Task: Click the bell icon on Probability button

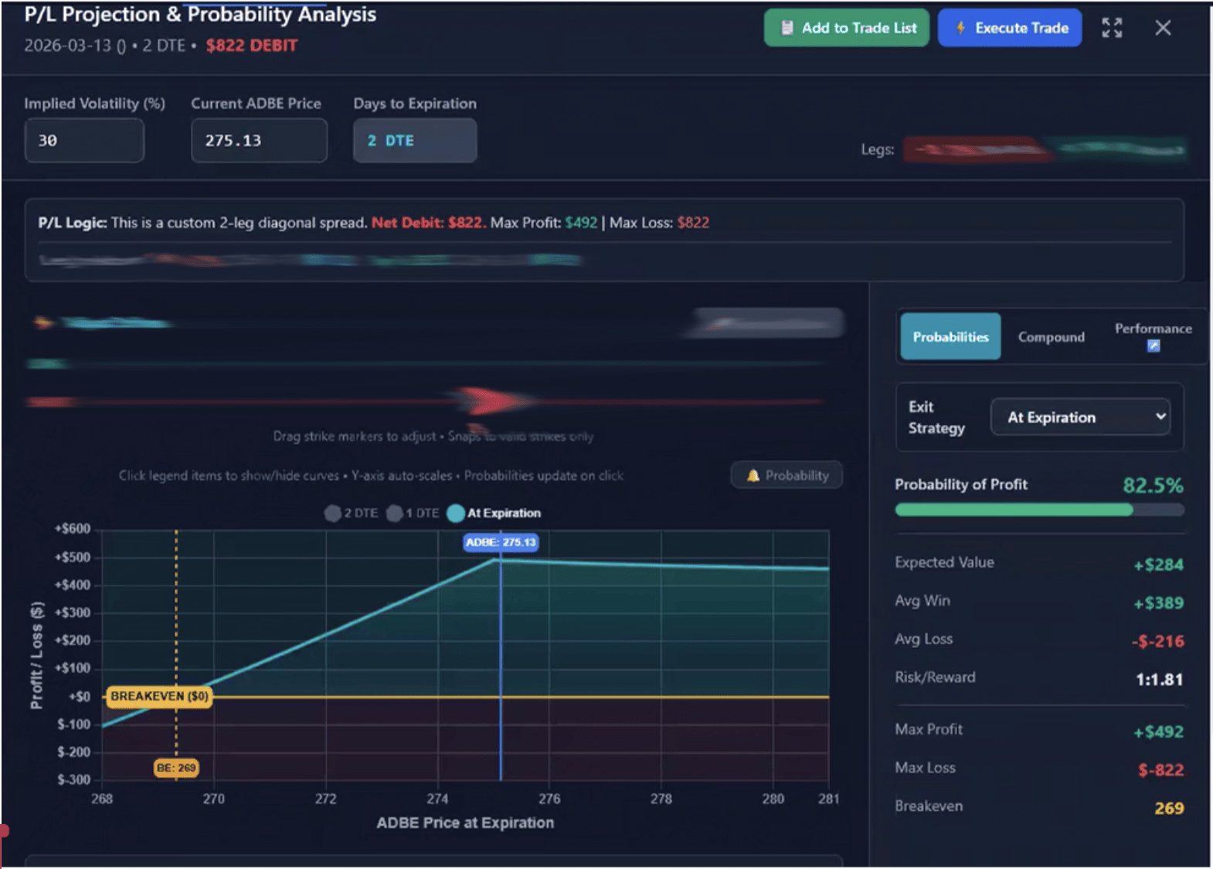Action: (x=753, y=475)
